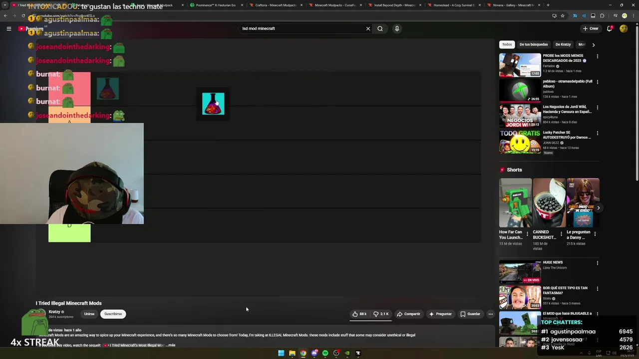
Task: Show more filter chips with the arrow
Action: [x=593, y=44]
